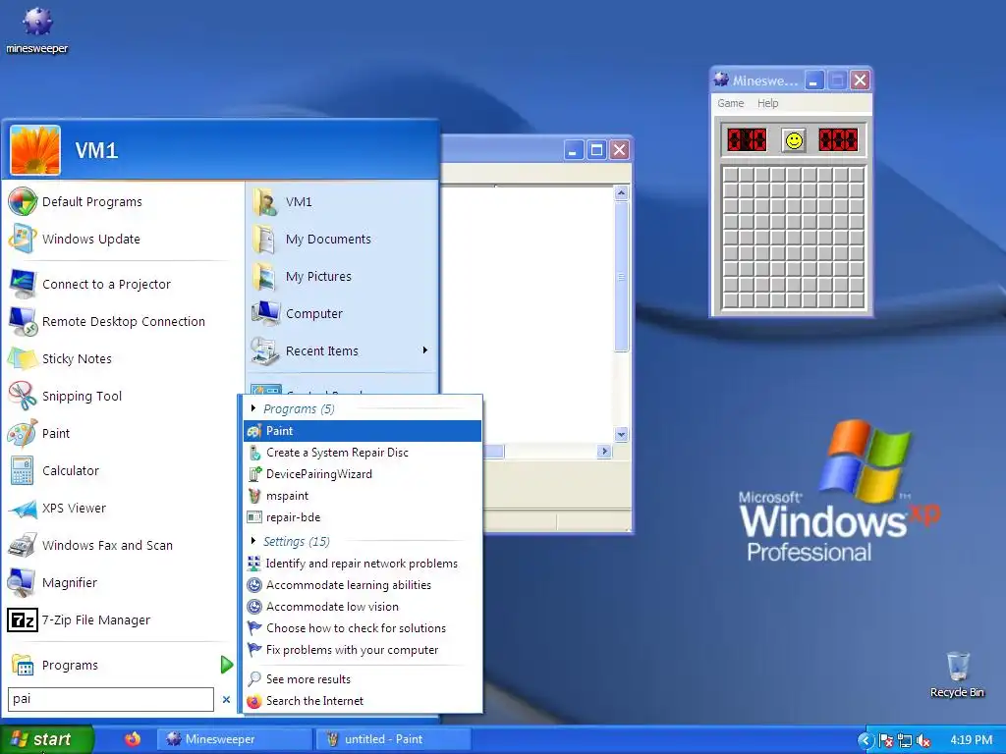Screen dimensions: 1006x754
Task: Open My Pictures folder icon
Action: pos(265,276)
